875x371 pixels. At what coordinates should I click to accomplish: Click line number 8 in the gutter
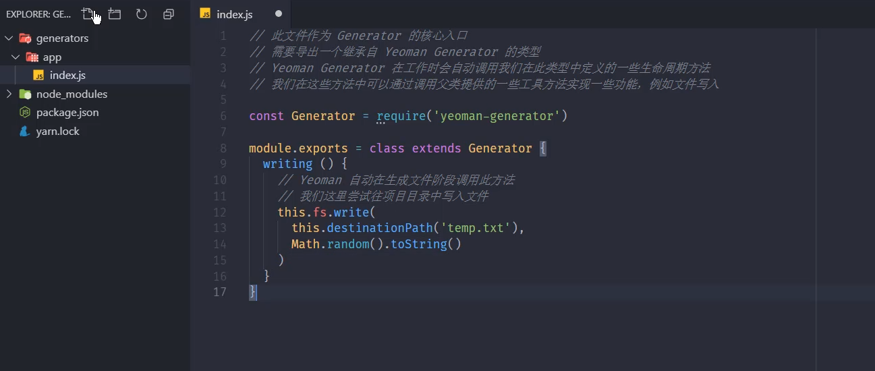223,148
